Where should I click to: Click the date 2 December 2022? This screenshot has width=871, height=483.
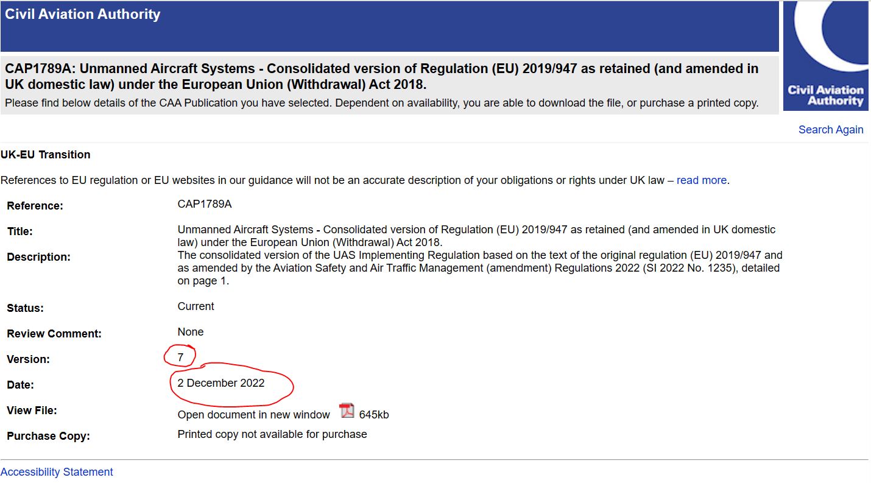pos(221,383)
